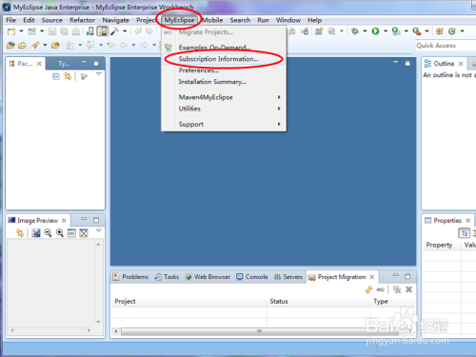
Task: Open the New wizard dropdown arrow
Action: tap(21, 31)
